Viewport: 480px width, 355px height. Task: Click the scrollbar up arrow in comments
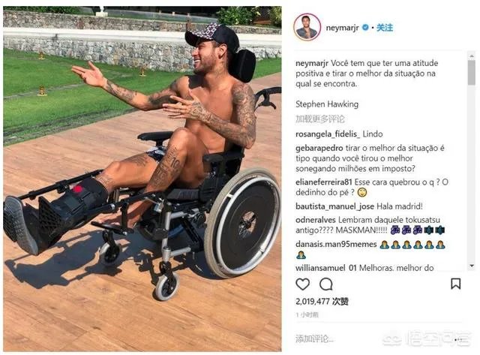coord(472,56)
